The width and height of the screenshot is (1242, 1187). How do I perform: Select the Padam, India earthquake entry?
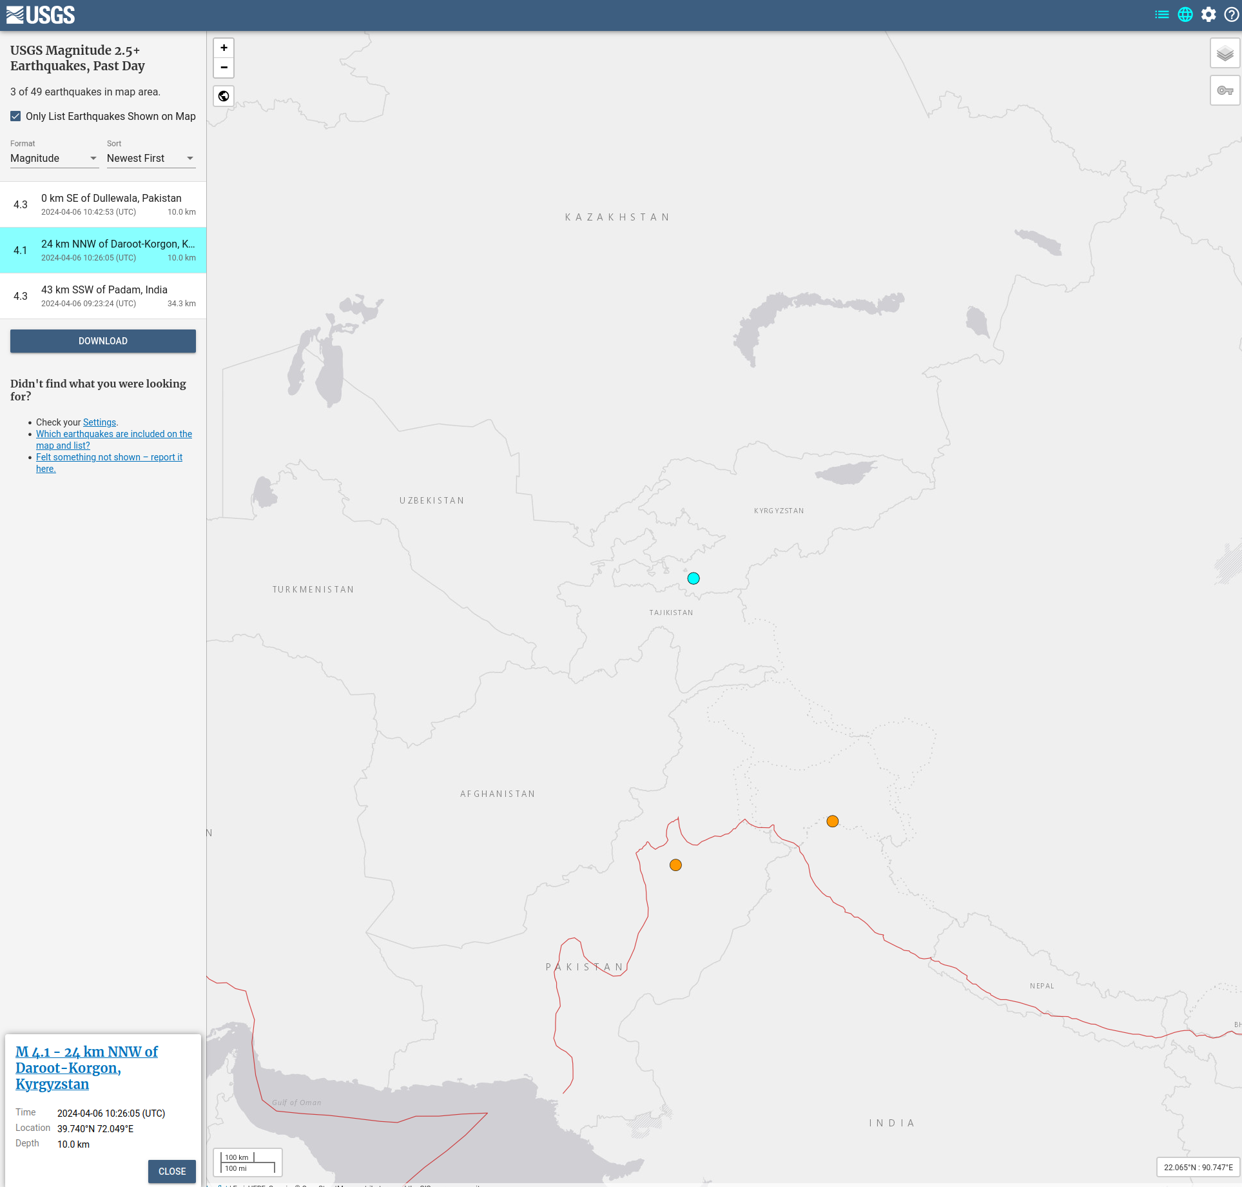coord(103,296)
